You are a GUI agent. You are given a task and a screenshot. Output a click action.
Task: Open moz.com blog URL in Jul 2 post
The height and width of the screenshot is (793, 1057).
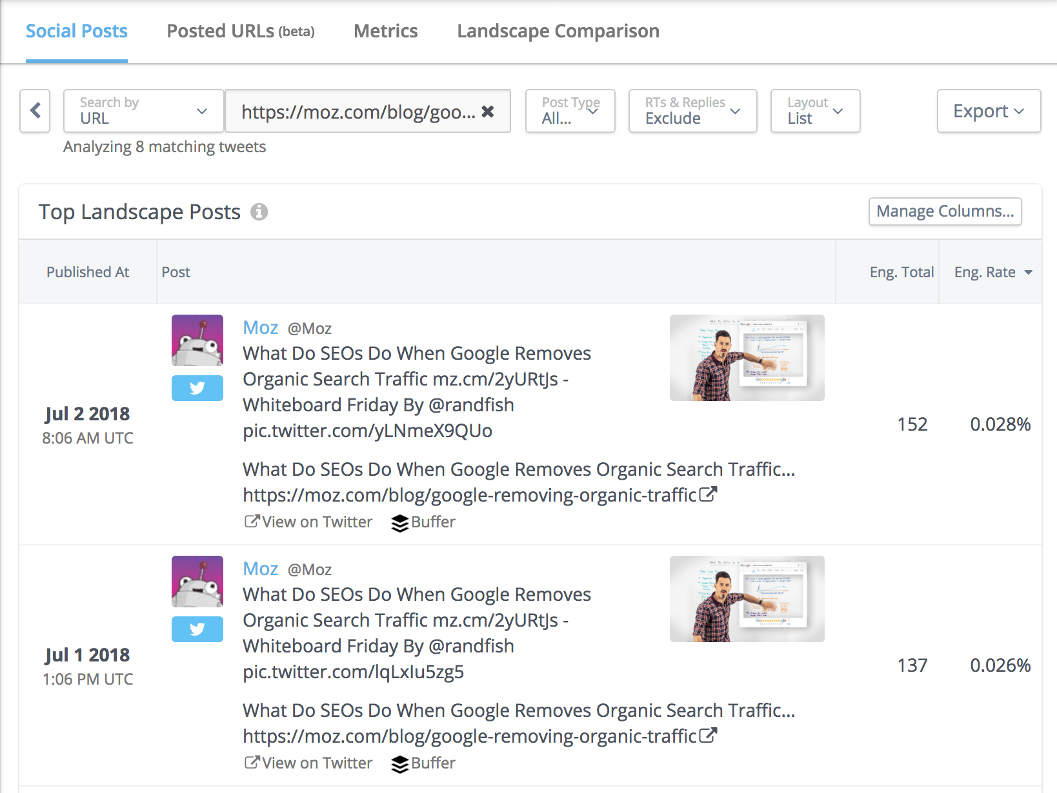pos(470,495)
